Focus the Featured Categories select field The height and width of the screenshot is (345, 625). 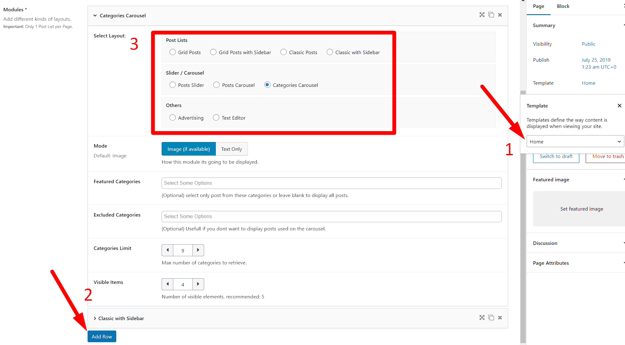(331, 183)
